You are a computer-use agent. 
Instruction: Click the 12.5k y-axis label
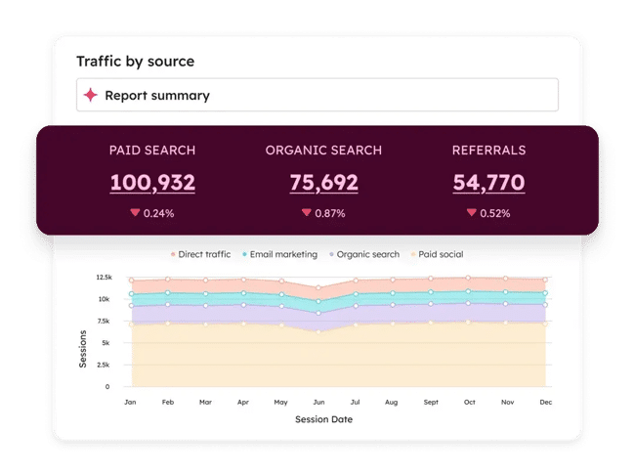point(104,278)
